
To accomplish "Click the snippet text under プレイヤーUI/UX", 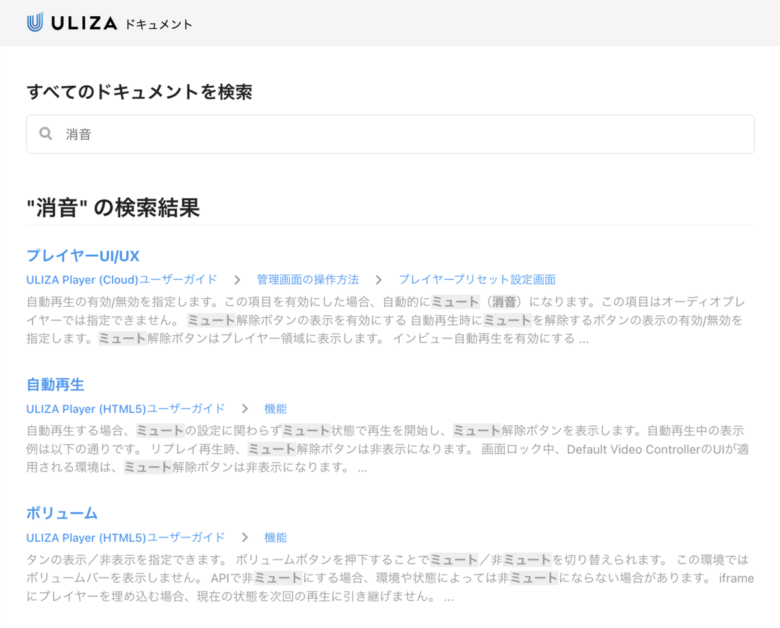I will [386, 321].
